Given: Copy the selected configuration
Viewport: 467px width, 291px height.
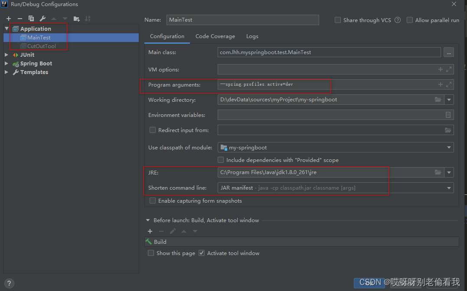Looking at the screenshot, I should [31, 19].
